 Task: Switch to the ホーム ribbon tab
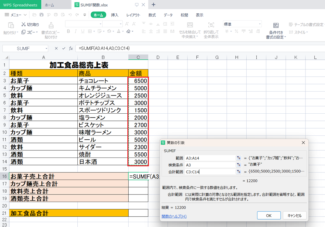[x=98, y=15]
